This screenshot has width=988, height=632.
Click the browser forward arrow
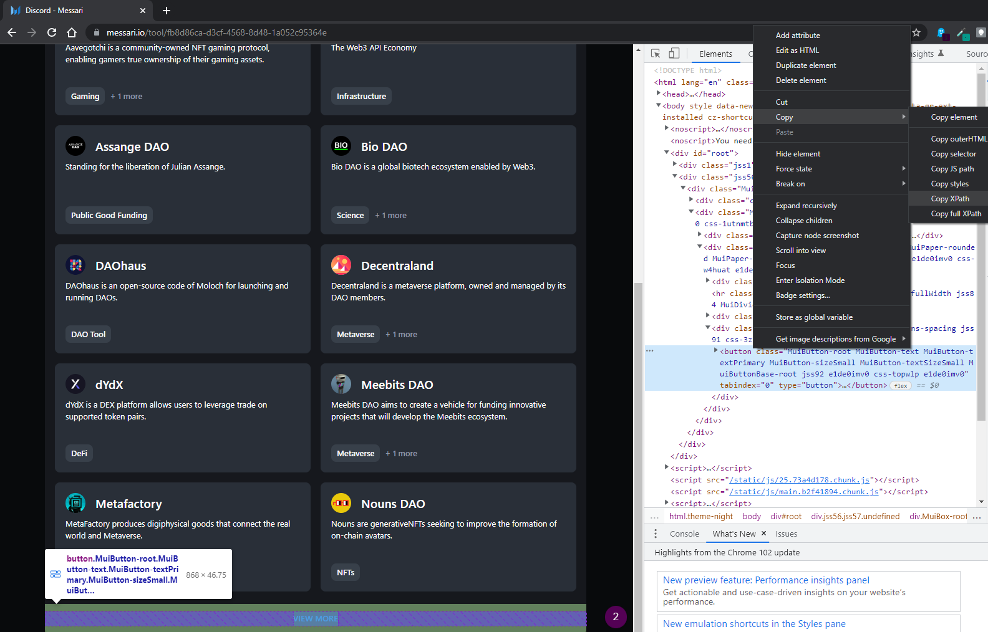32,32
